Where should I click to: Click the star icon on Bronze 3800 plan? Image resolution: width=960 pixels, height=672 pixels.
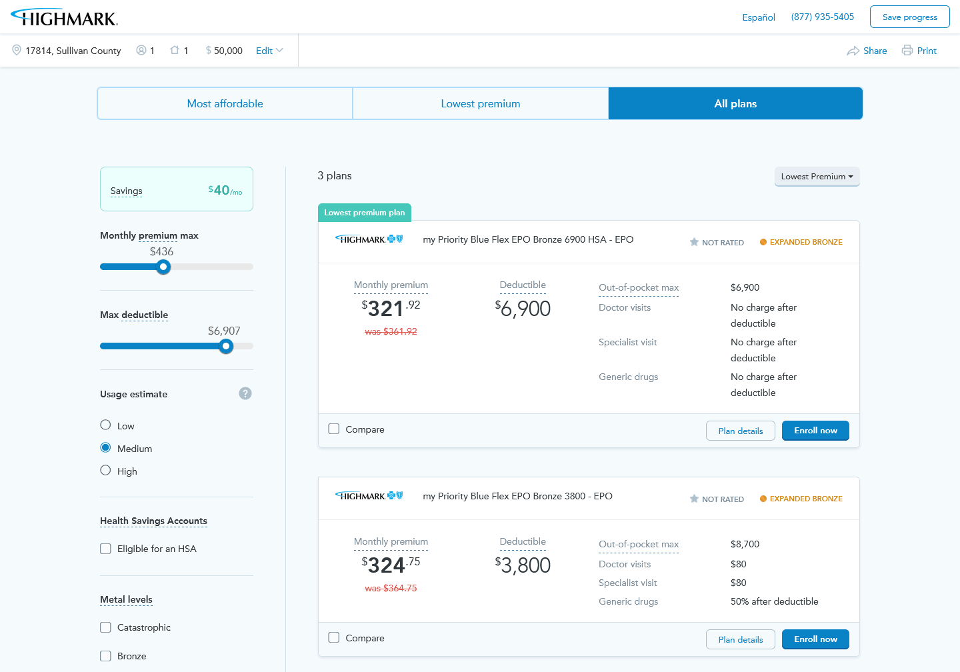coord(694,499)
